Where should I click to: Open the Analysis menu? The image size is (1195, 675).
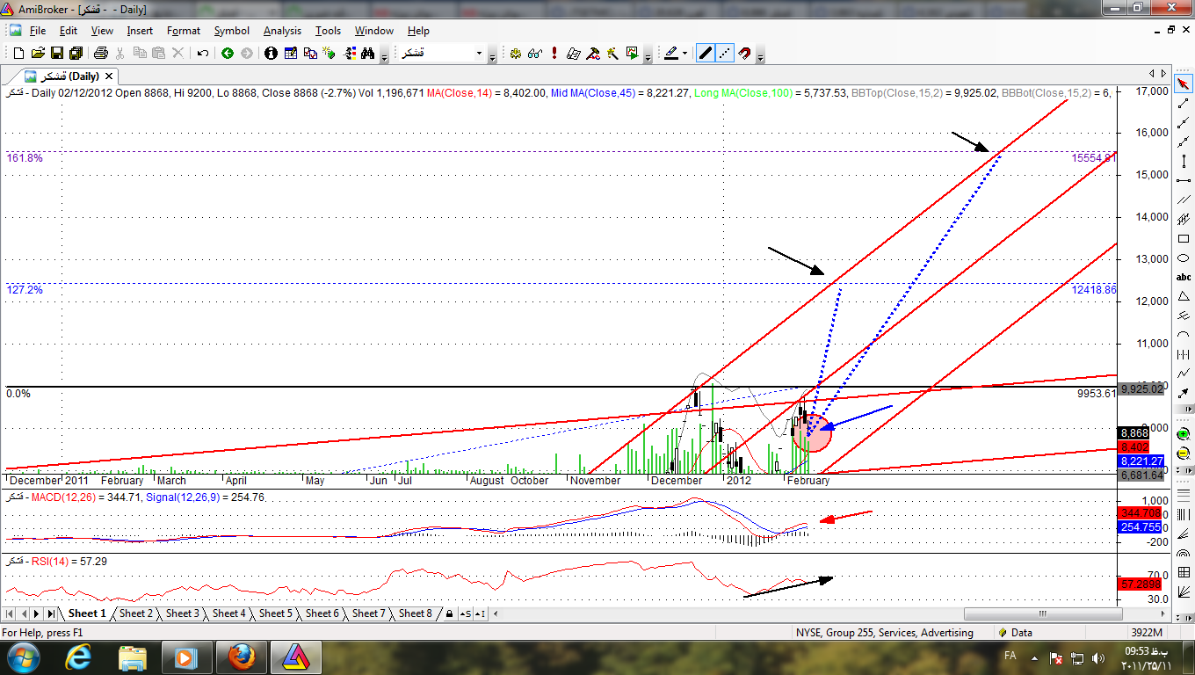pyautogui.click(x=282, y=31)
